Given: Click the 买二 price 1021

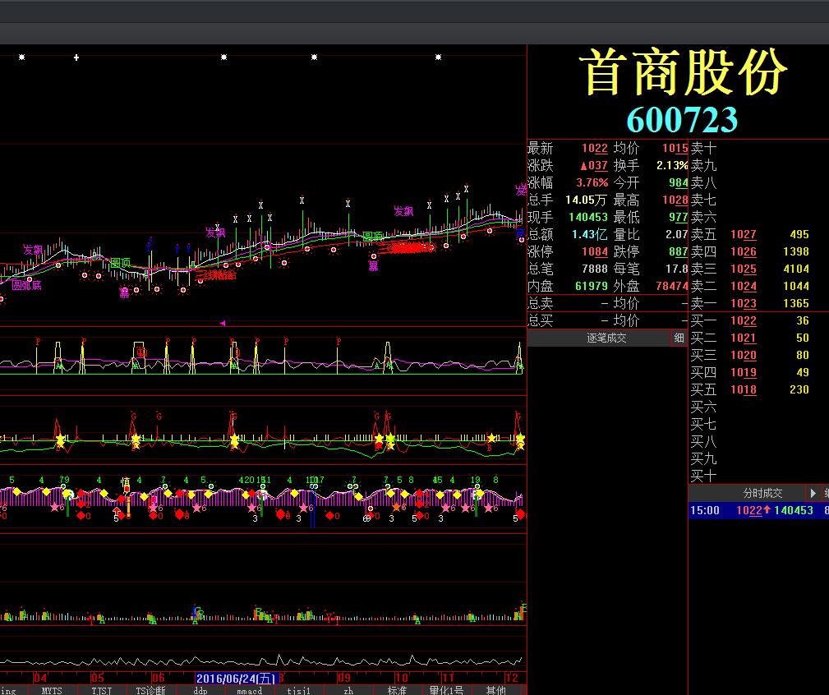Looking at the screenshot, I should (744, 338).
